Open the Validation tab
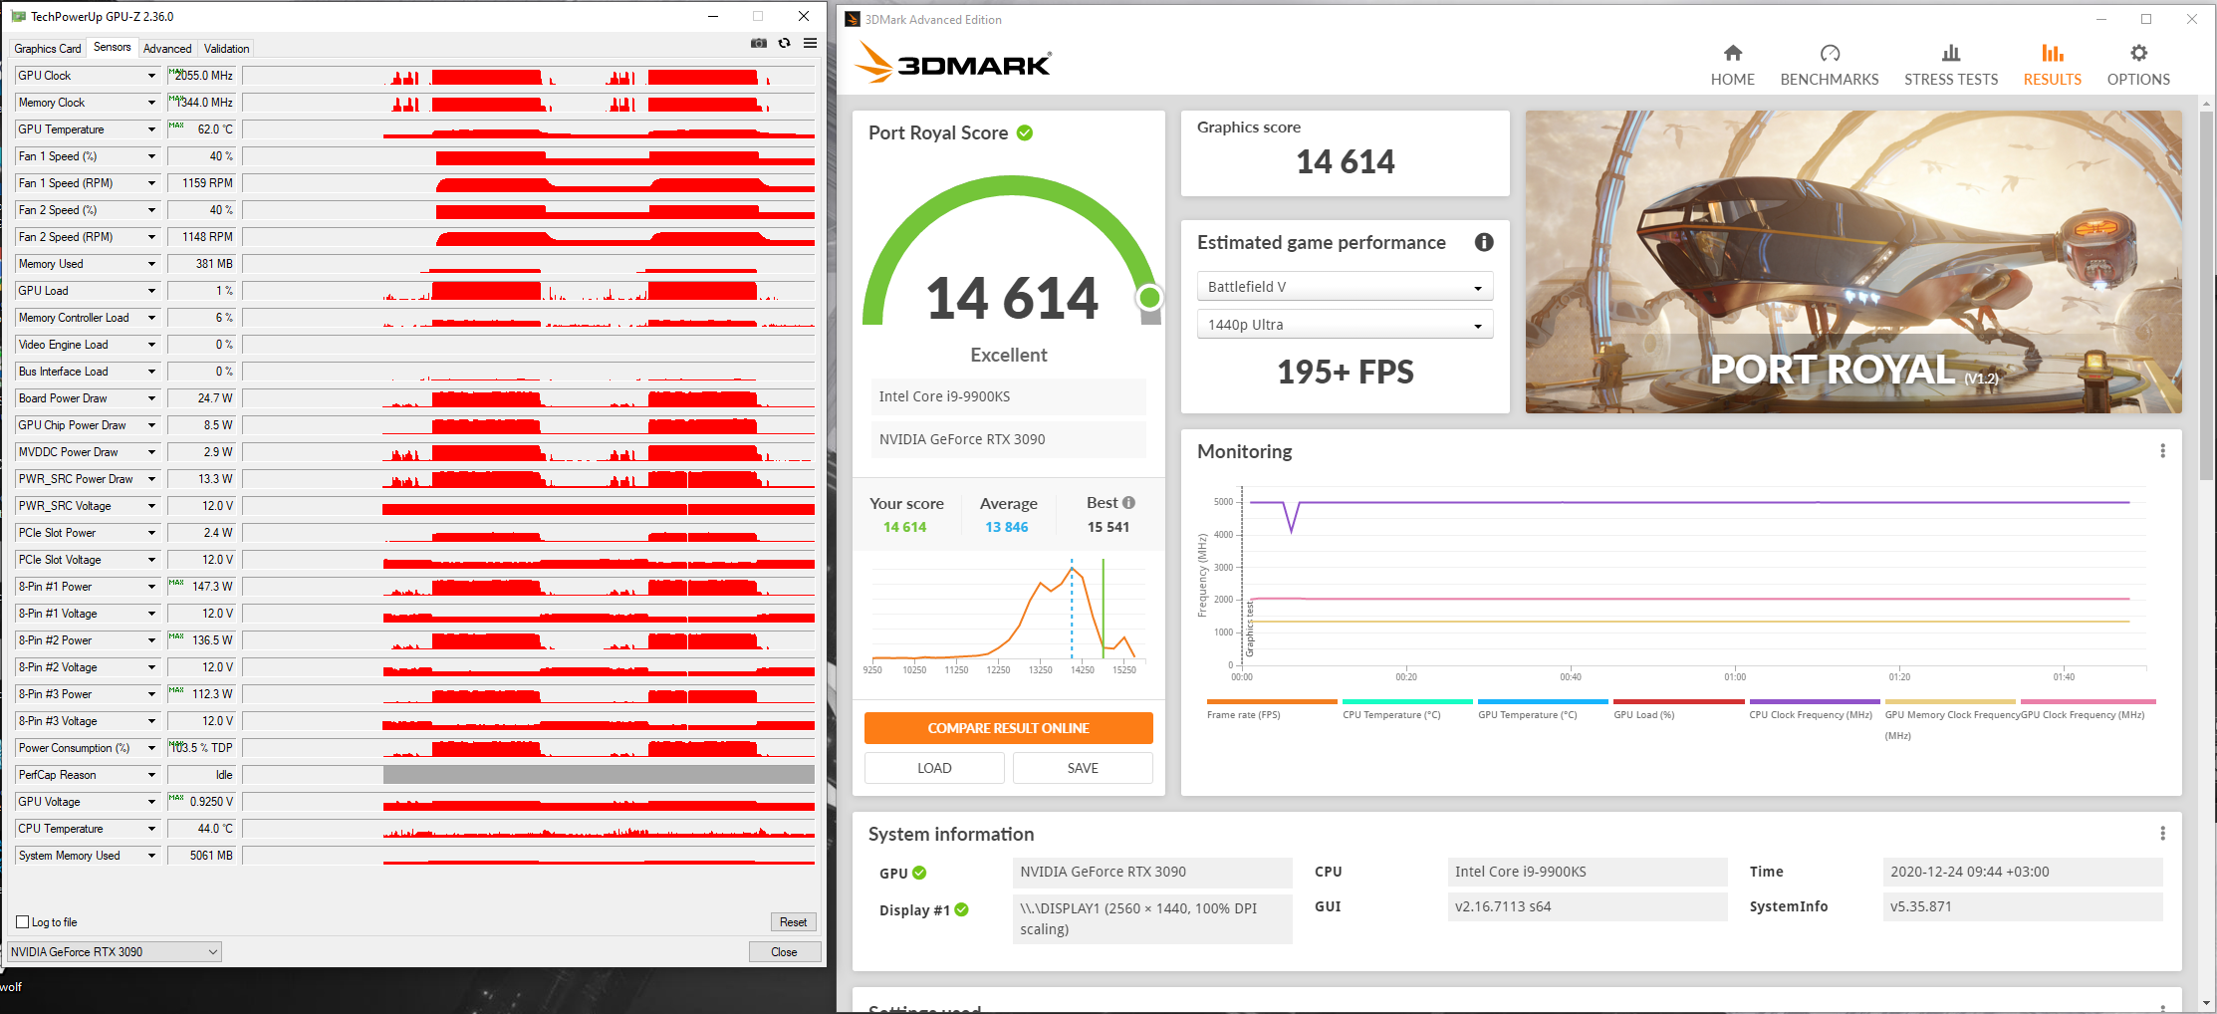This screenshot has height=1014, width=2217. [x=227, y=49]
